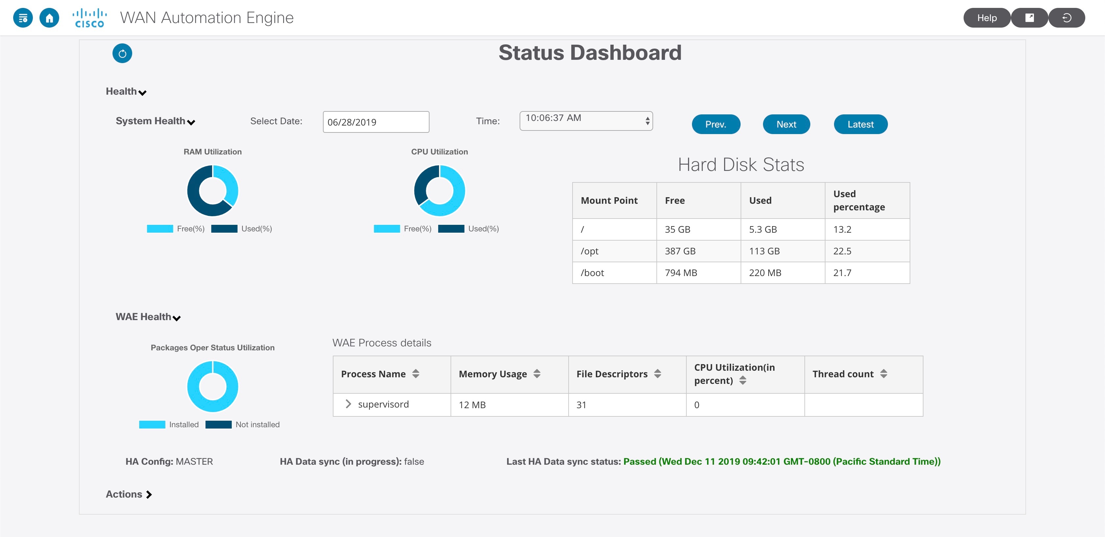This screenshot has height=537, width=1105.
Task: Click the menu icon in the top-left corner
Action: 23,17
